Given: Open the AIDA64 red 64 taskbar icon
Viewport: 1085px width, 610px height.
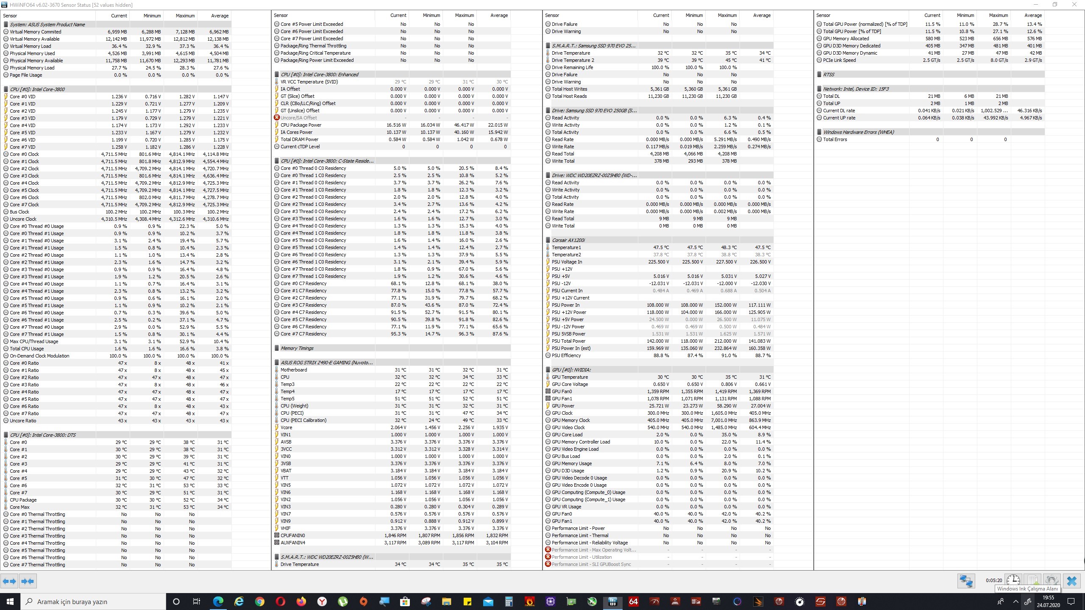Looking at the screenshot, I should click(633, 602).
